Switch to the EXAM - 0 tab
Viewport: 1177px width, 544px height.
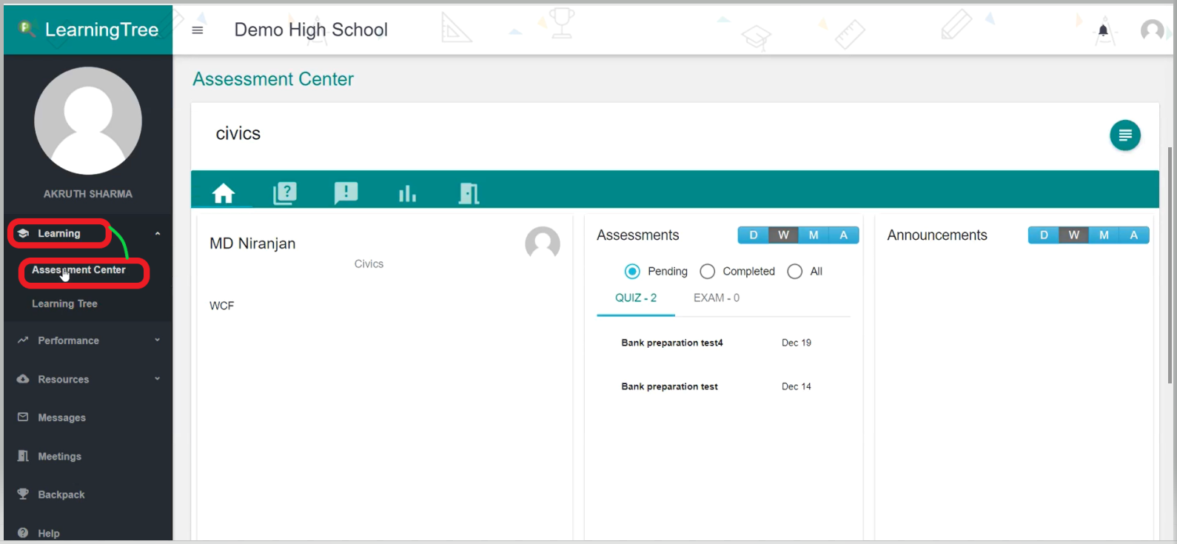click(x=716, y=298)
